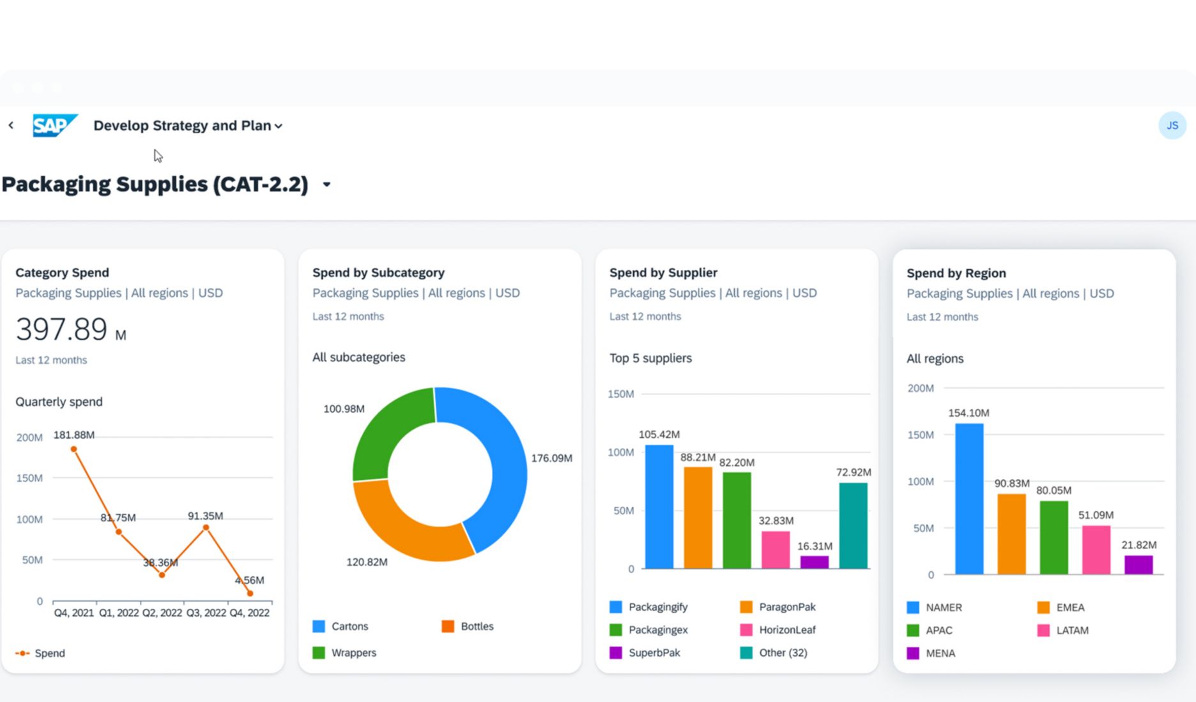Open the JS user avatar

click(x=1172, y=126)
